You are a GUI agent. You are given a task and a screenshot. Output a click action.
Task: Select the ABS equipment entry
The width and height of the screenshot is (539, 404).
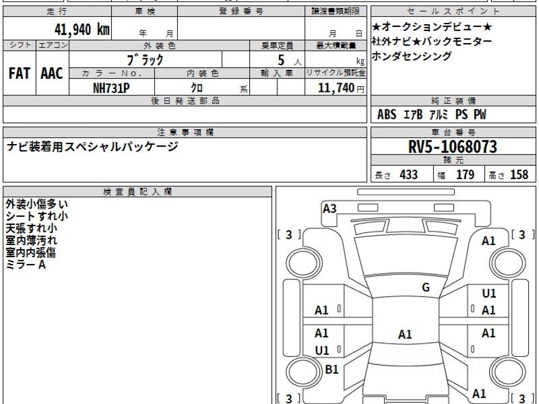pos(387,115)
